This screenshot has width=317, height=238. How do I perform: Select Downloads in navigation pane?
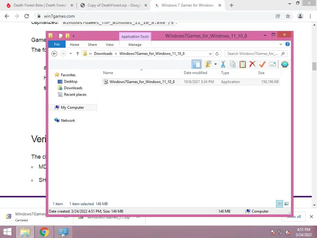pos(73,88)
